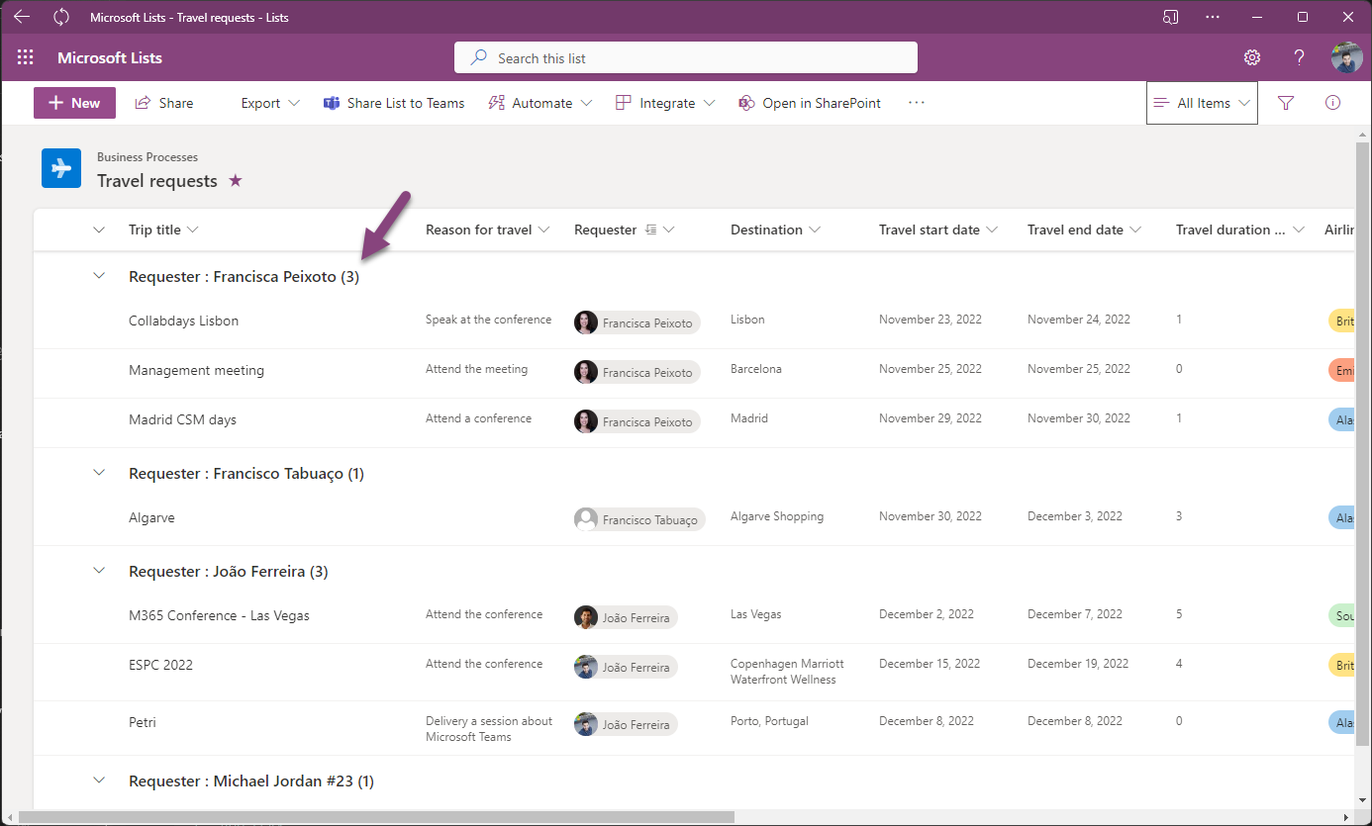Click the Travel requests airplane list icon
This screenshot has width=1372, height=826.
pyautogui.click(x=61, y=168)
